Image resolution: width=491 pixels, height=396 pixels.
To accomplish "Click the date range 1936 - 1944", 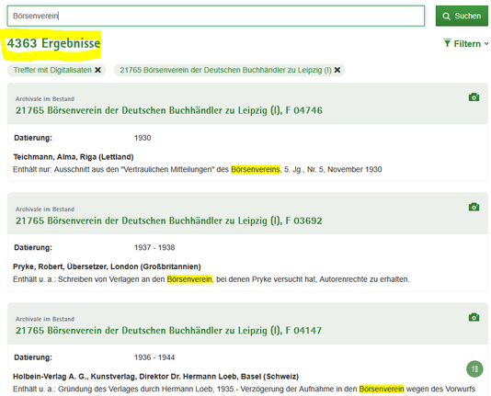I will 154,357.
